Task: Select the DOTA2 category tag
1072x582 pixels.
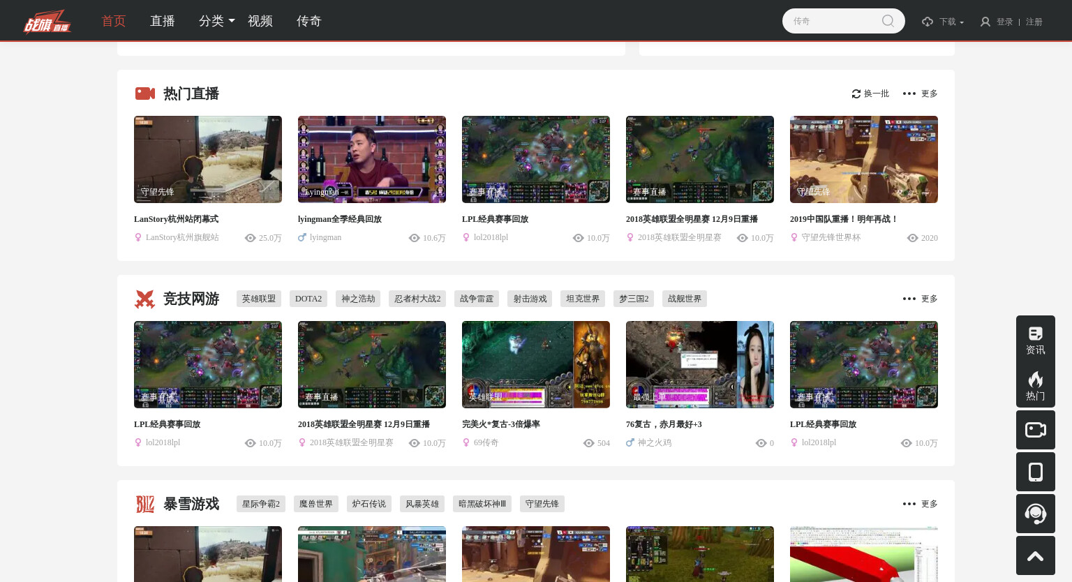Action: tap(308, 299)
